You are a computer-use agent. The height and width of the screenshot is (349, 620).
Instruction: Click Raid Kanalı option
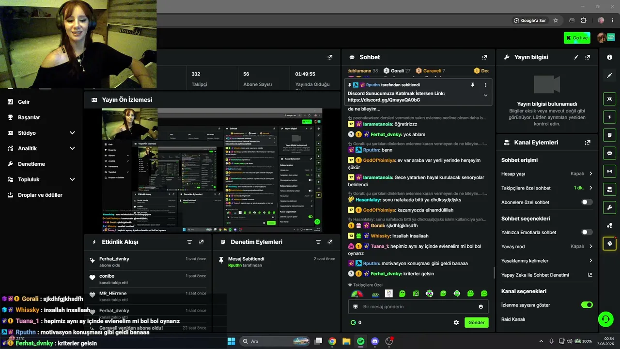tap(513, 319)
